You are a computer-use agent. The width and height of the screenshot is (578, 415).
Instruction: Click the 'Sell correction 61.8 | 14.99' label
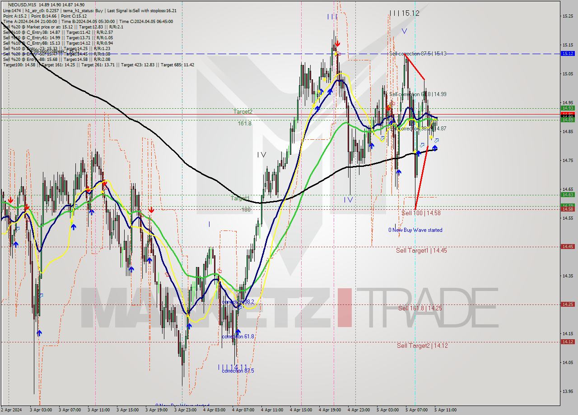[x=418, y=94]
